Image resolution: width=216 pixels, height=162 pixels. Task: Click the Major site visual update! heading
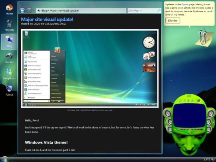[x=47, y=20]
